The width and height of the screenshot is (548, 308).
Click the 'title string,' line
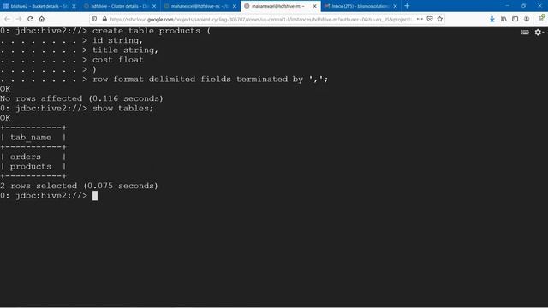click(125, 50)
